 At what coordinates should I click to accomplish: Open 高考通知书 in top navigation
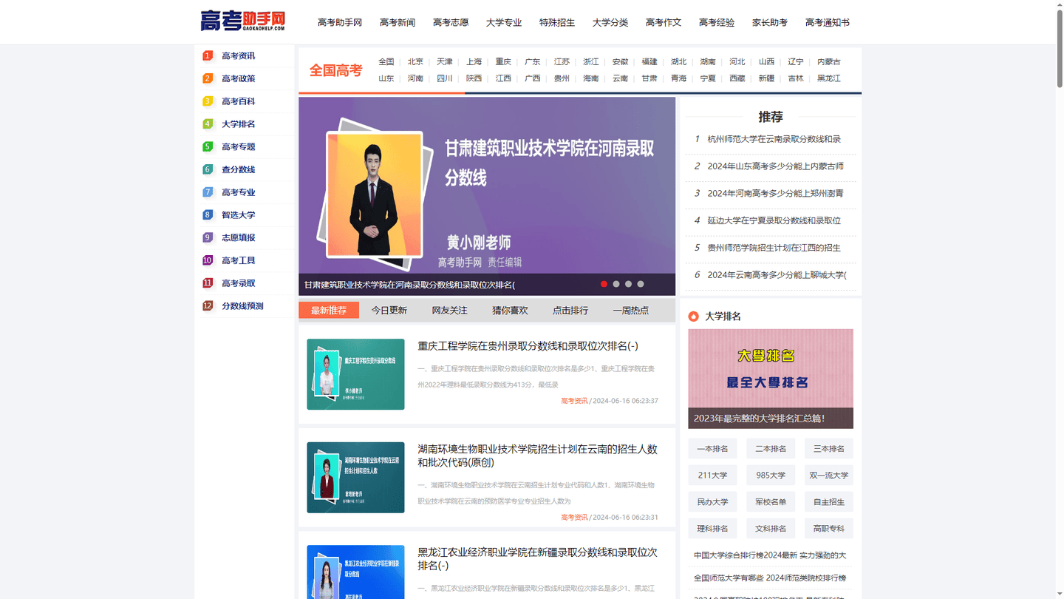(x=828, y=22)
